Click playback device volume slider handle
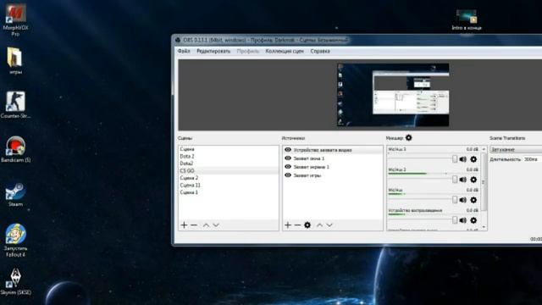This screenshot has height=305, width=542. pyautogui.click(x=455, y=220)
